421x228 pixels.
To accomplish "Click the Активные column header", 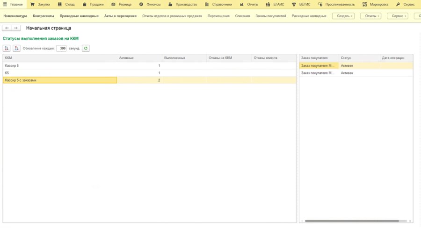I will [x=139, y=57].
